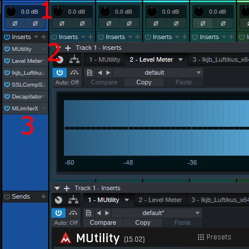Bypass the MUtility insert via its power icon
The image size is (249, 249).
click(7, 49)
